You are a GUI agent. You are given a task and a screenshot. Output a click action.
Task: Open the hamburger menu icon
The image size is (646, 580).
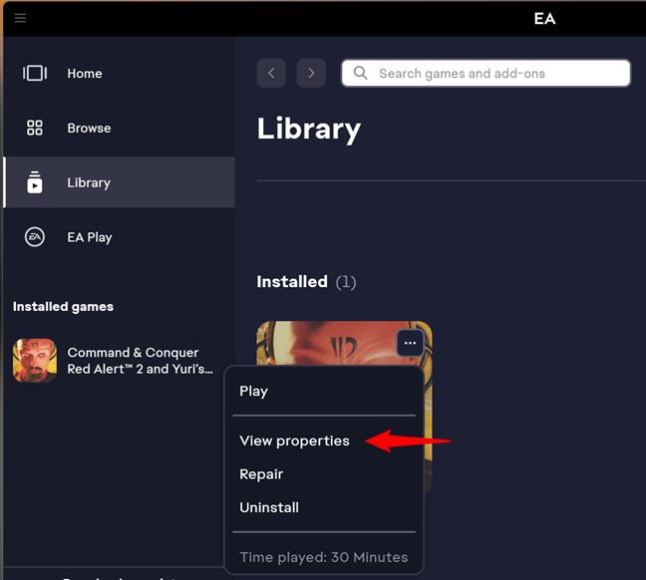(20, 18)
